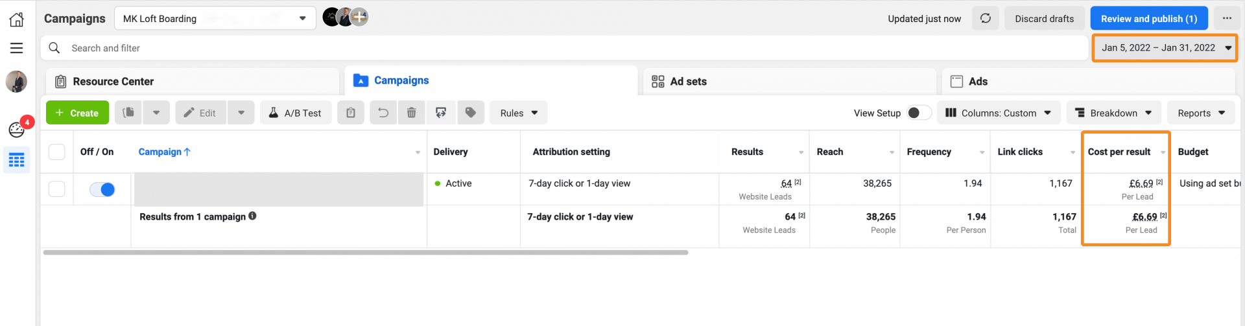
Task: Open the date range picker dropdown
Action: pos(1165,48)
